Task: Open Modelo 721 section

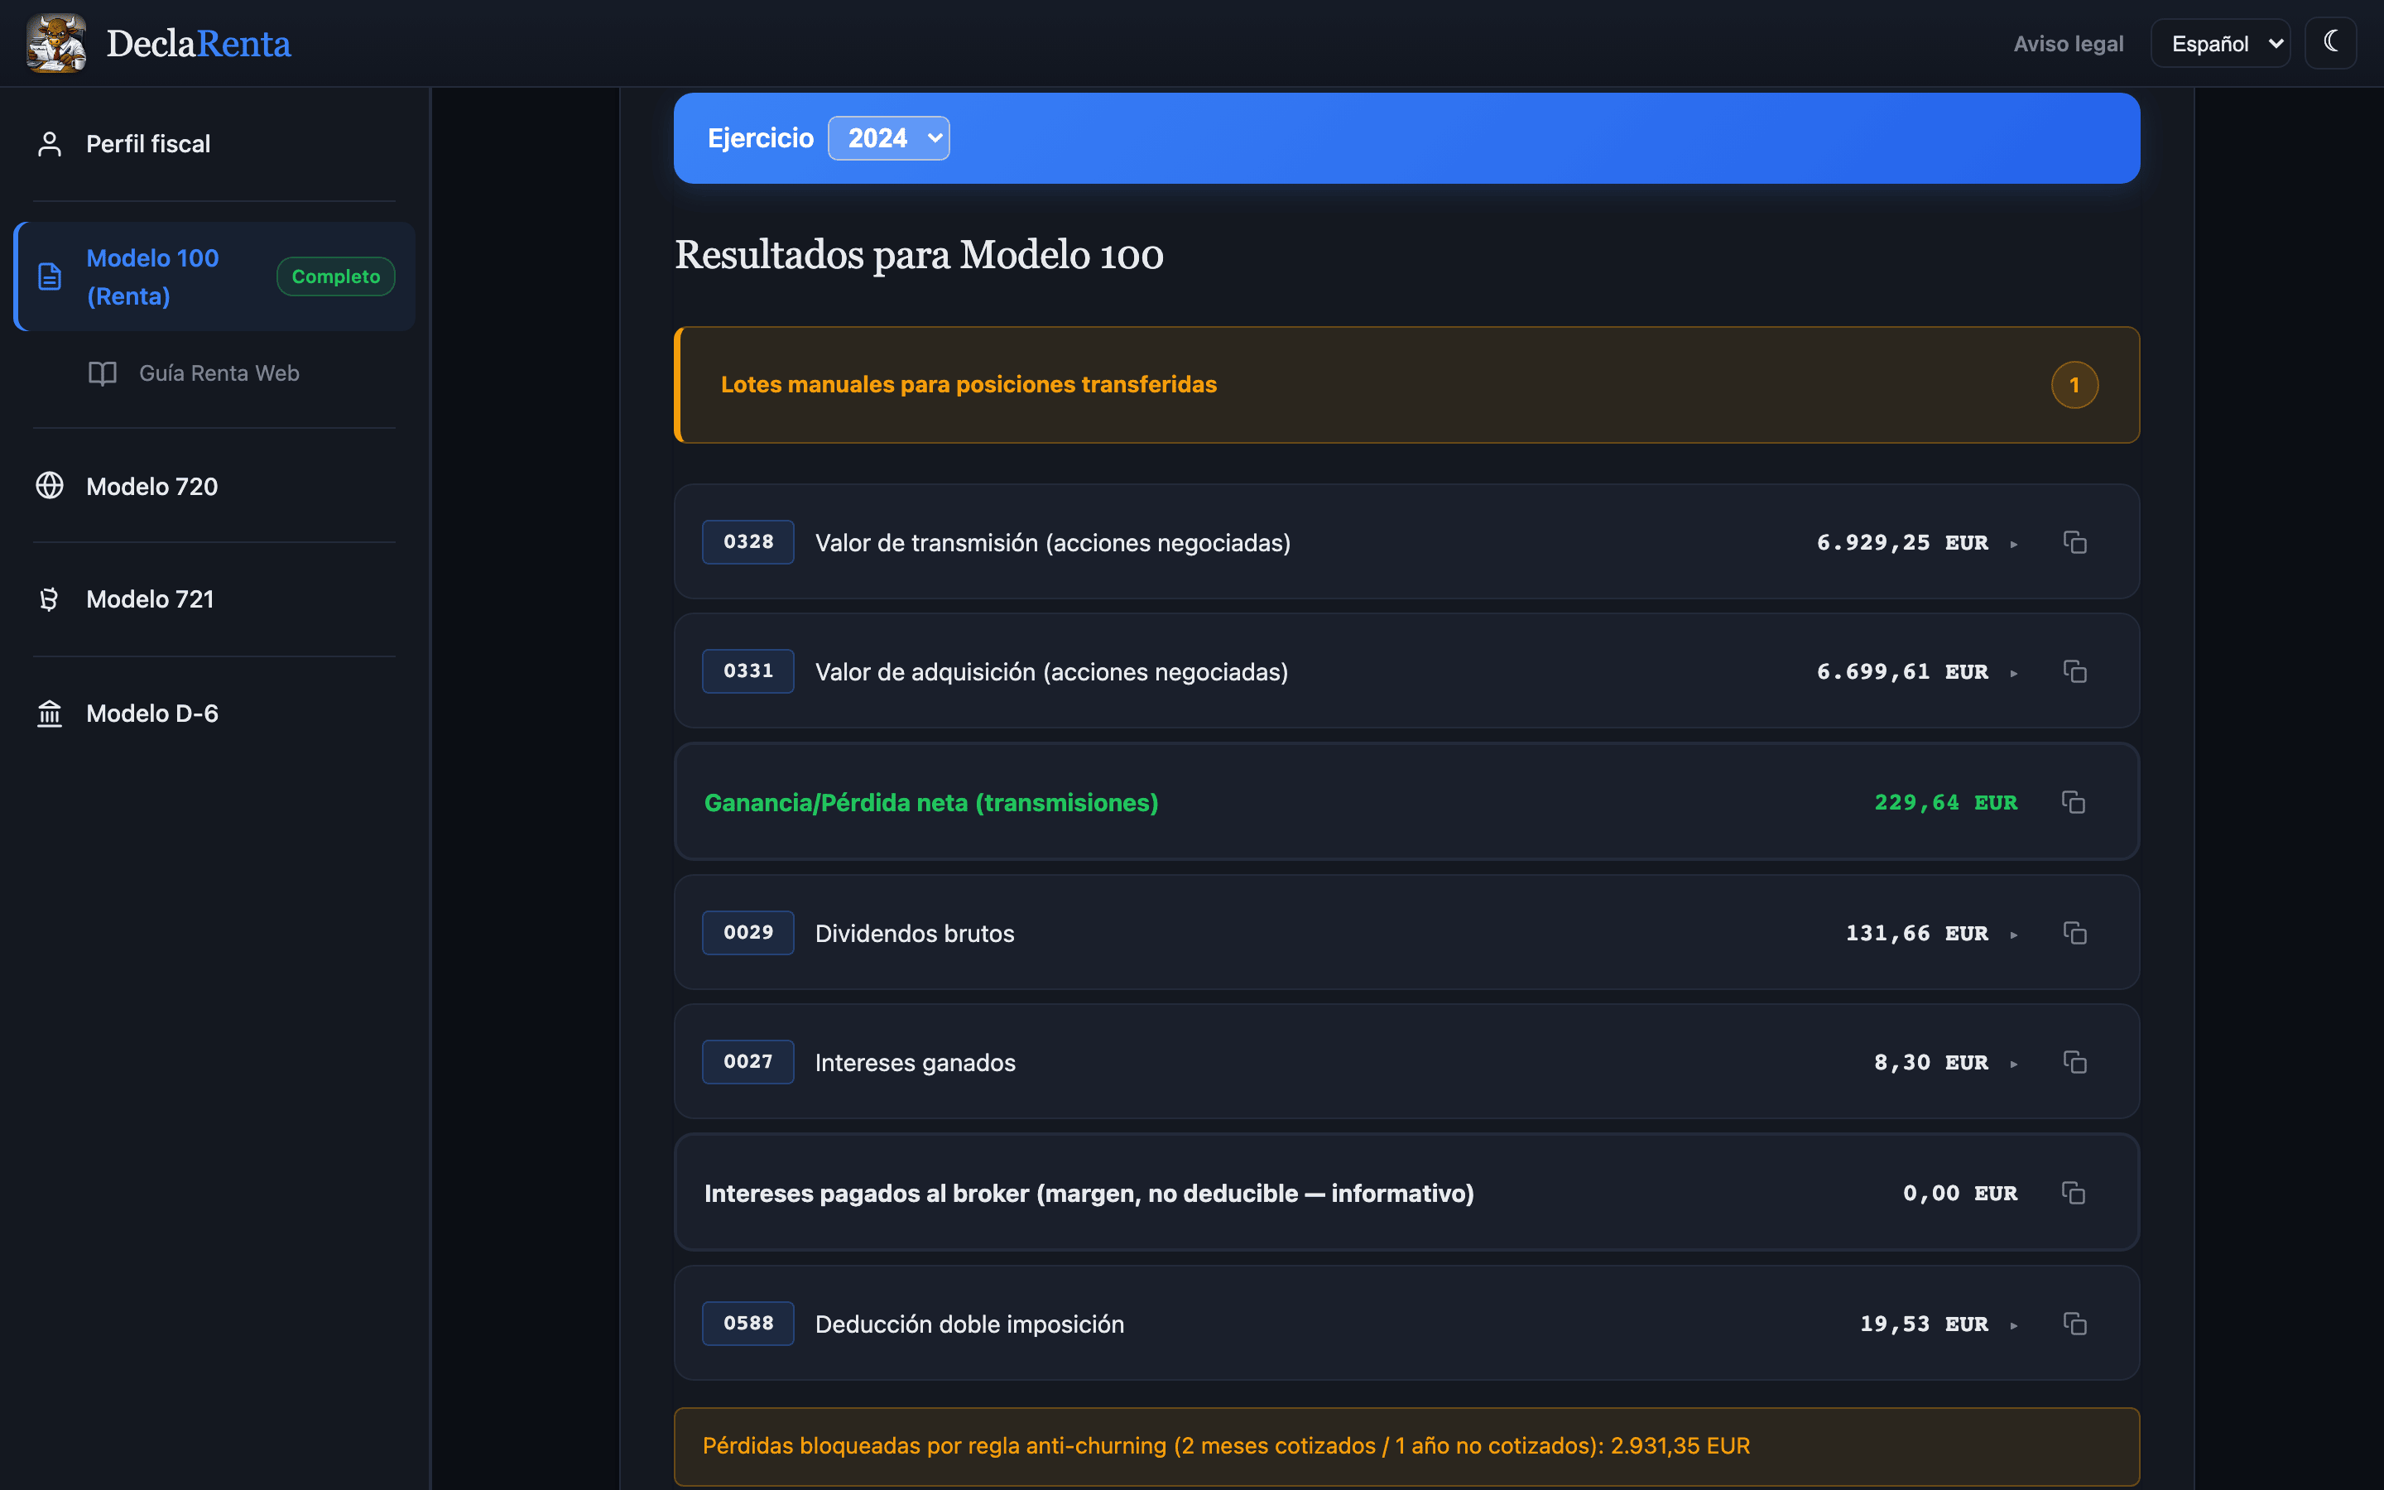Action: tap(214, 599)
